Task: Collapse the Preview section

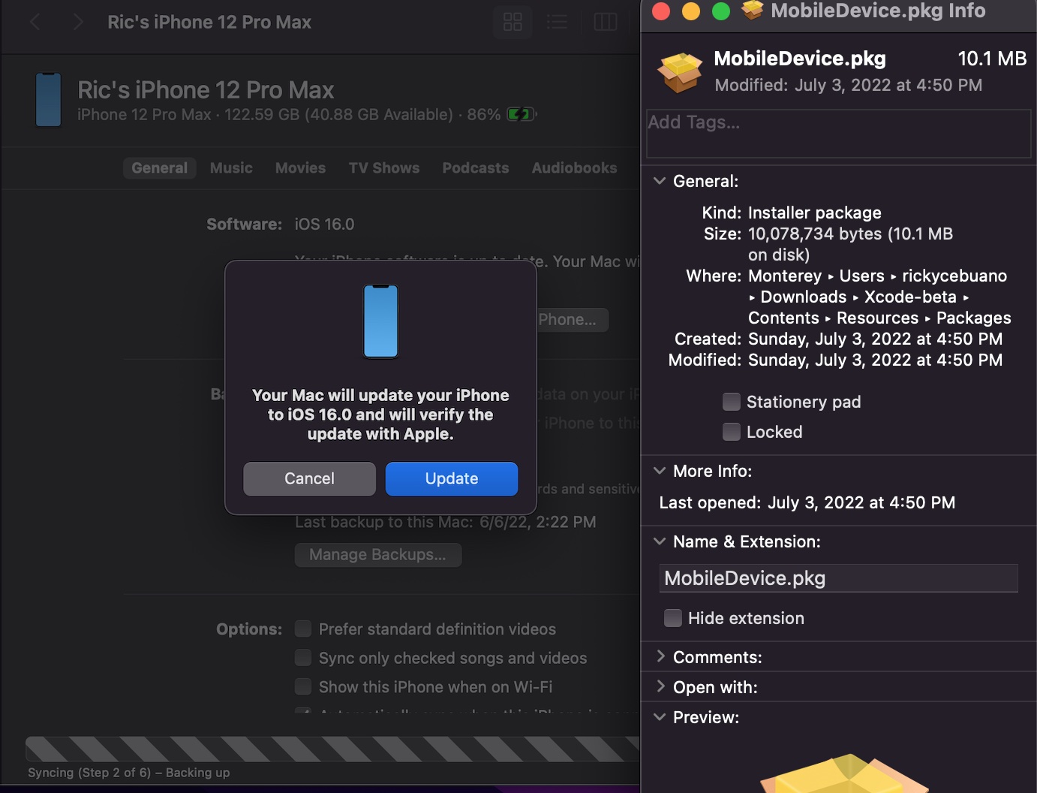Action: 660,717
